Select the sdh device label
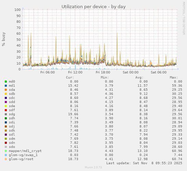This screenshot has height=171, width=187. click(x=12, y=118)
